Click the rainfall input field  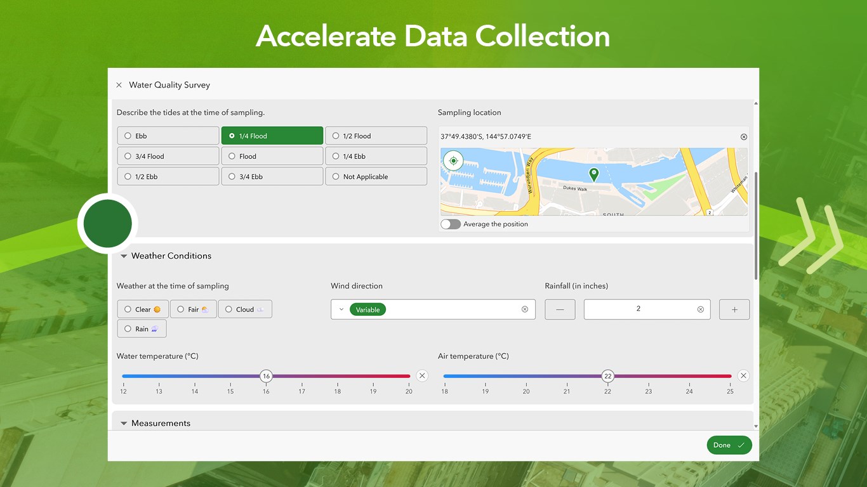click(647, 309)
